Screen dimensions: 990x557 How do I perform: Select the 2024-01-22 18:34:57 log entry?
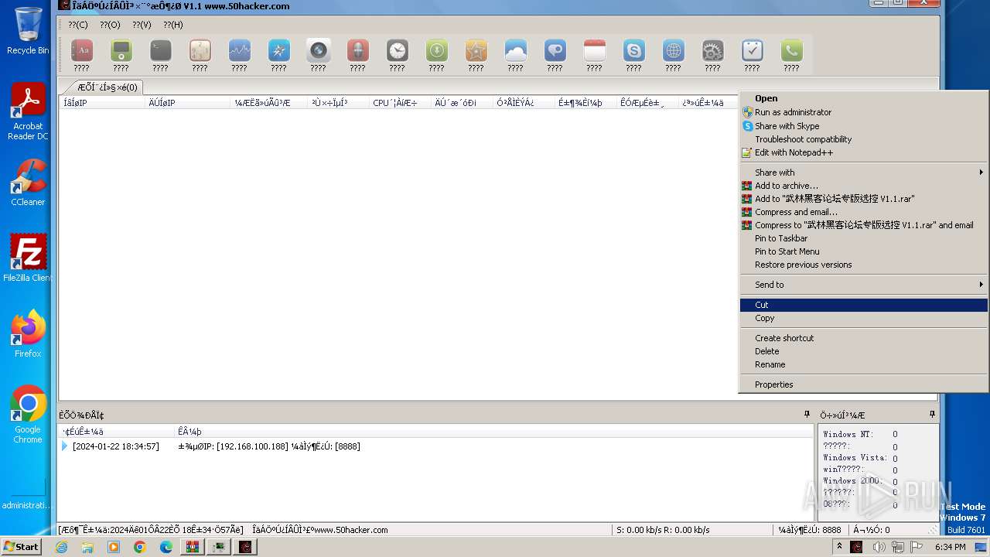click(115, 446)
